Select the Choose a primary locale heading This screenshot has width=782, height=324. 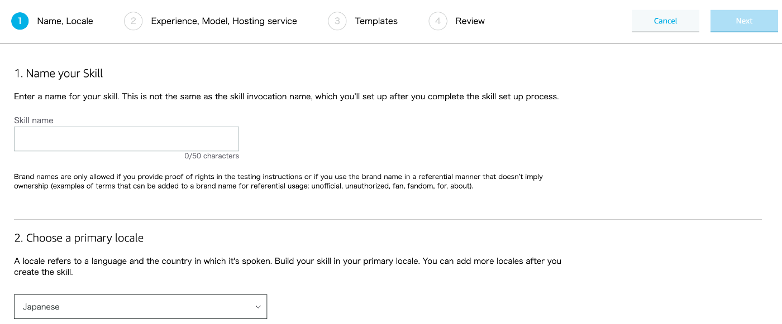click(x=79, y=238)
